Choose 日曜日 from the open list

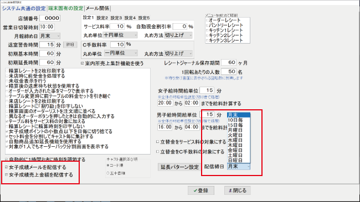[239, 161]
